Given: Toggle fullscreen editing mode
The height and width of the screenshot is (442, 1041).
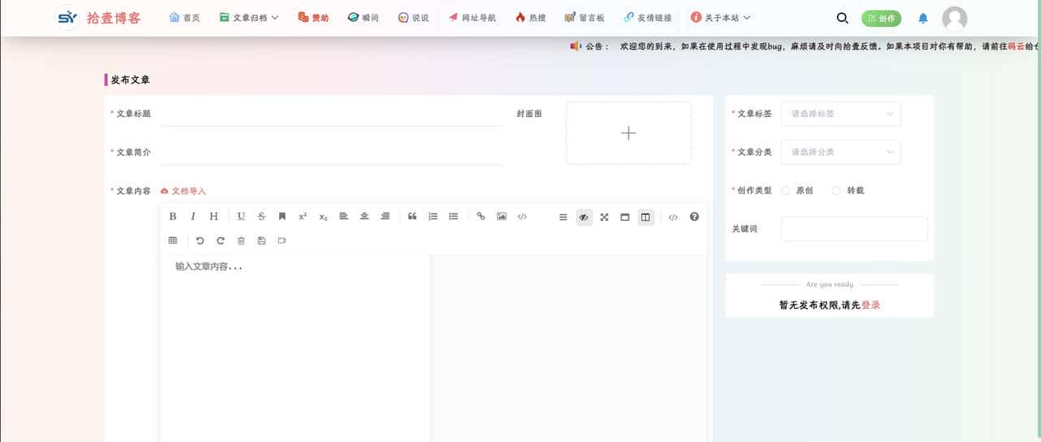Looking at the screenshot, I should pos(604,217).
